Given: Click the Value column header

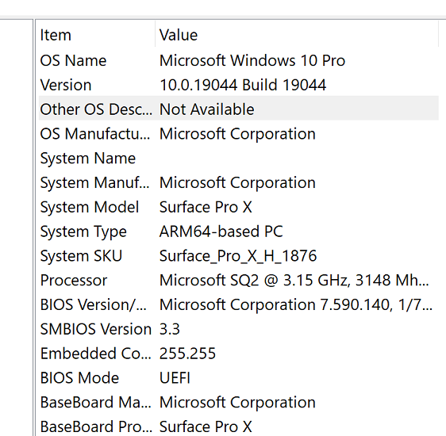Looking at the screenshot, I should coord(297,35).
